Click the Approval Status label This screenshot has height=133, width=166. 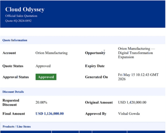16,77
